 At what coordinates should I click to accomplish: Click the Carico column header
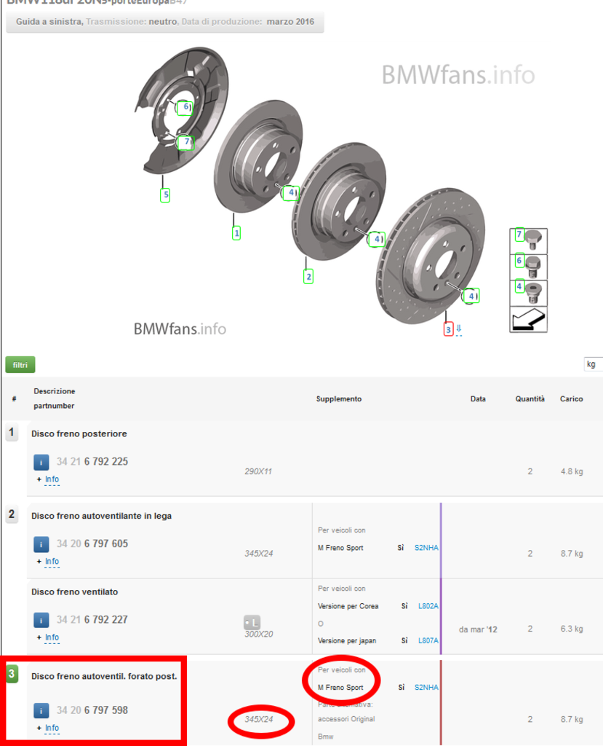pos(571,398)
